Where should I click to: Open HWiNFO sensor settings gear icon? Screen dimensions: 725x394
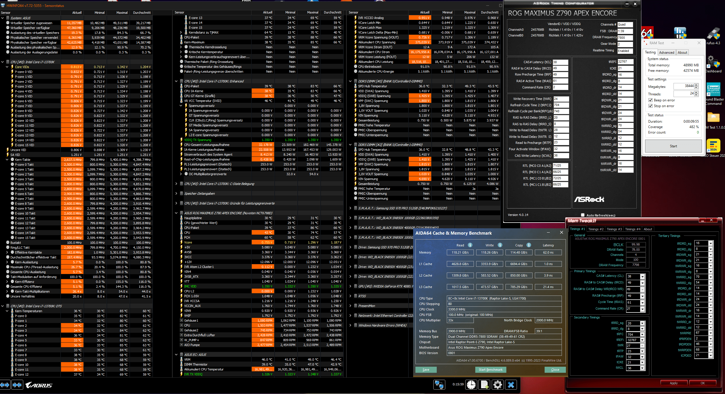coord(498,385)
